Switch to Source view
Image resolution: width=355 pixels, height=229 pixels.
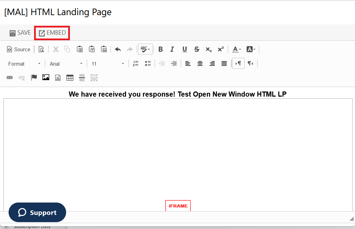(x=19, y=49)
